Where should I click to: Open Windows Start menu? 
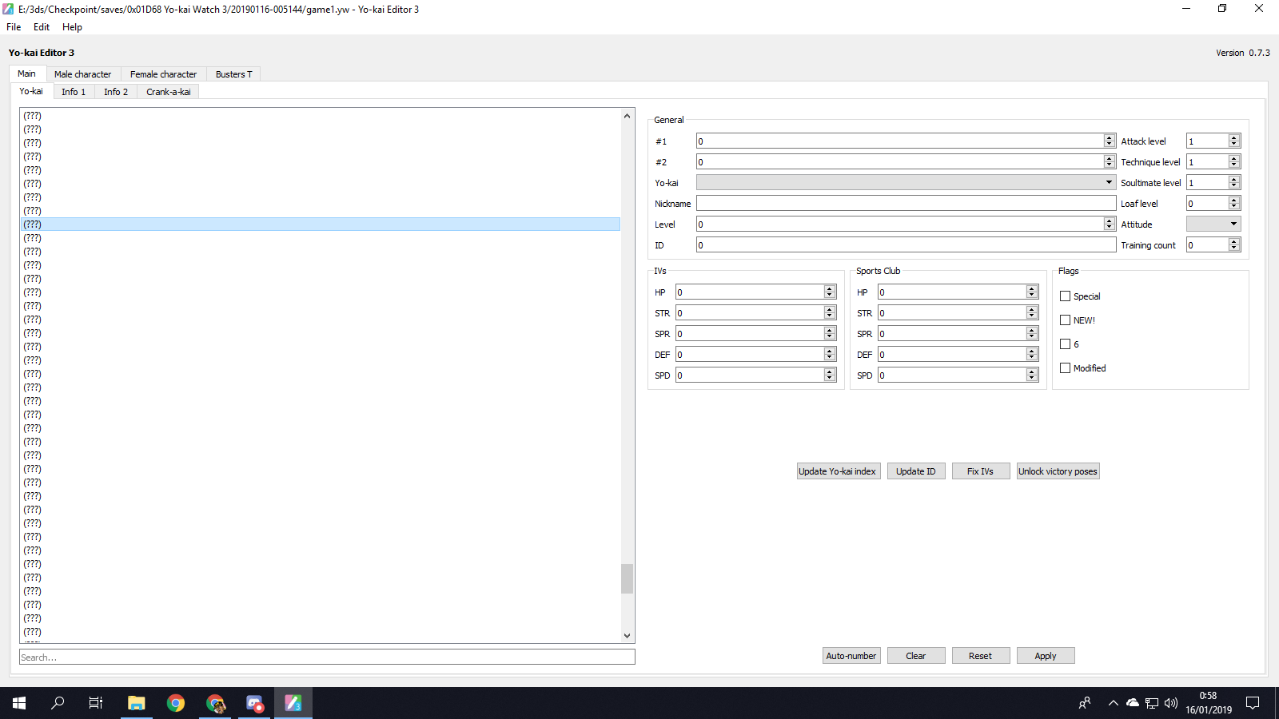19,703
